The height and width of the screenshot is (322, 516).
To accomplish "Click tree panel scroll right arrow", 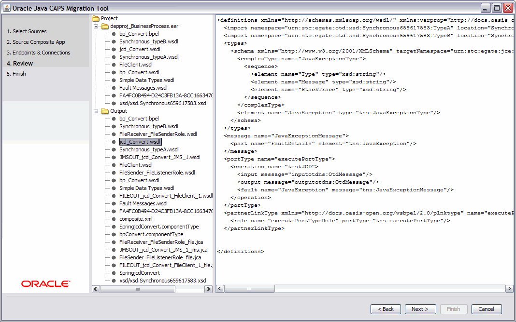I will click(208, 289).
